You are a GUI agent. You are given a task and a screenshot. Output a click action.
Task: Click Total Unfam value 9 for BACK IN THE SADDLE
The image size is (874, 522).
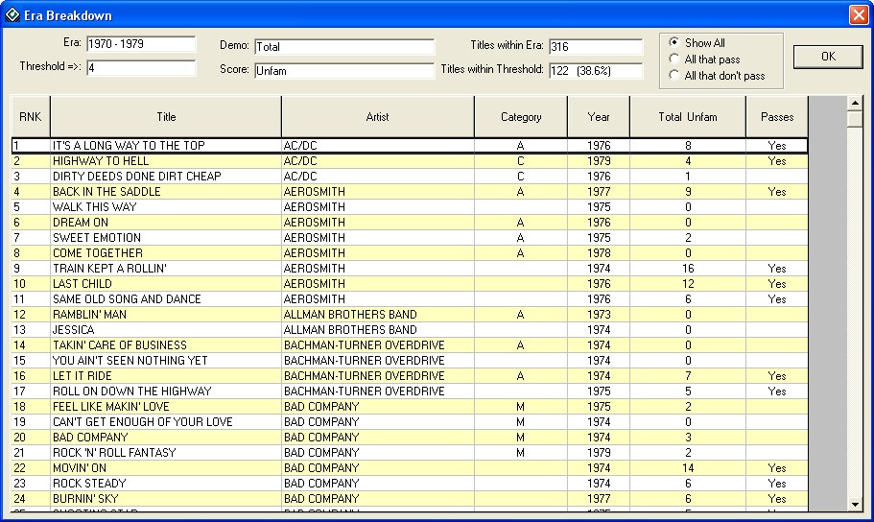pyautogui.click(x=688, y=192)
